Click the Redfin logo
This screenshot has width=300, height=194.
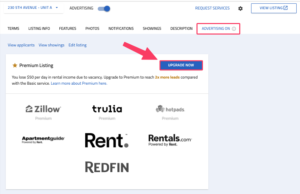coord(107,167)
